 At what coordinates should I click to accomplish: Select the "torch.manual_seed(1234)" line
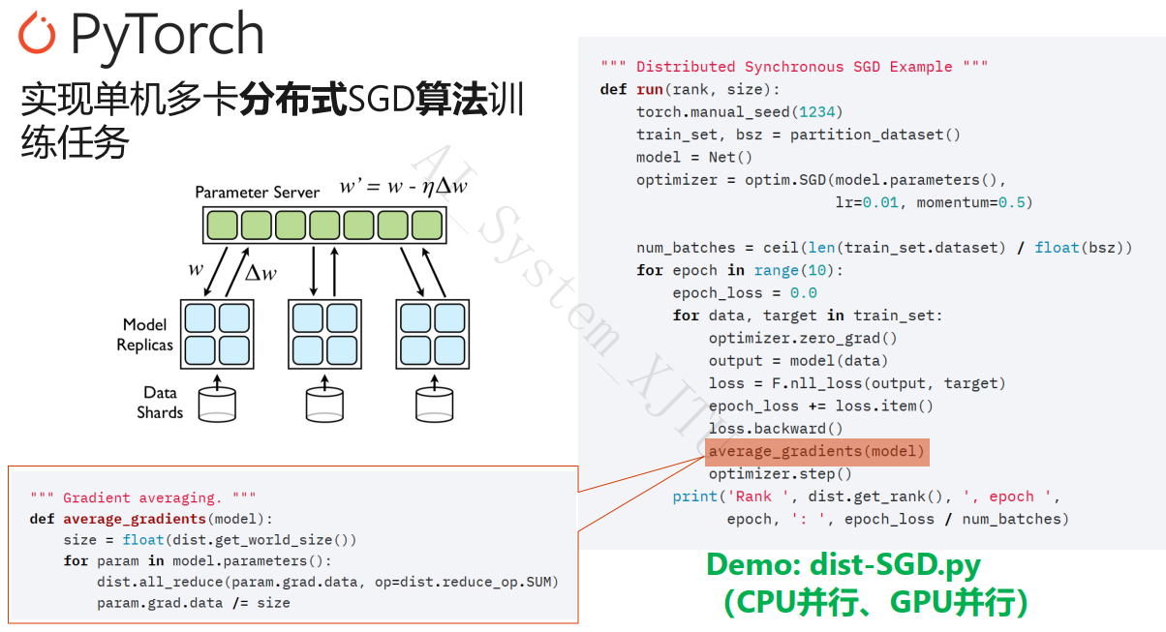(x=740, y=112)
